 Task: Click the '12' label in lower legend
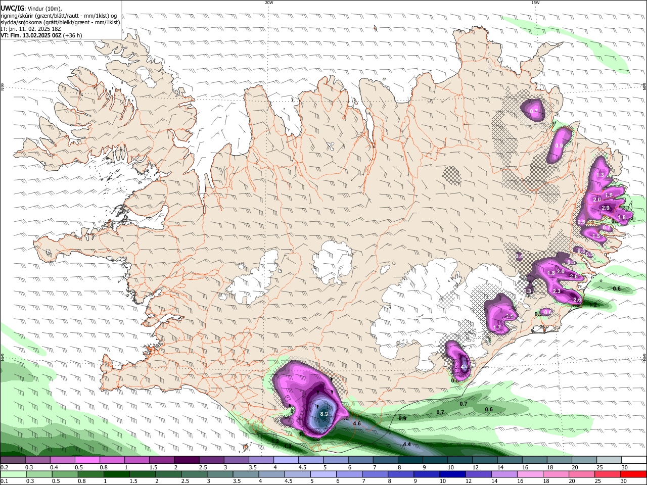(468, 481)
